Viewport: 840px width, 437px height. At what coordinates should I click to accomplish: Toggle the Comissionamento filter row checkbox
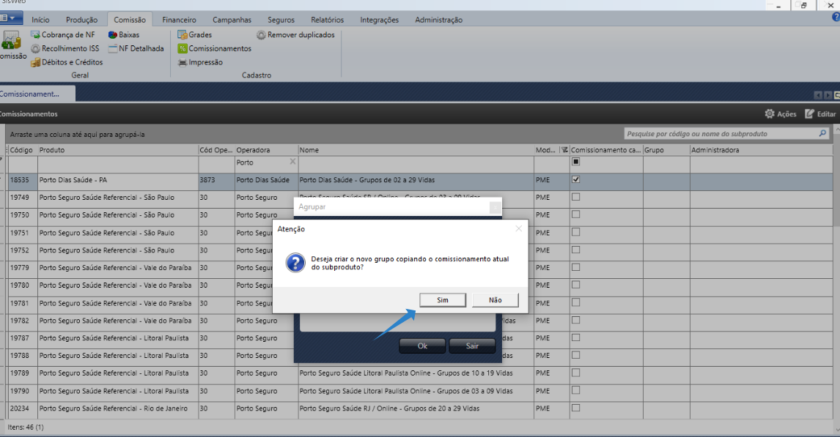pyautogui.click(x=576, y=162)
